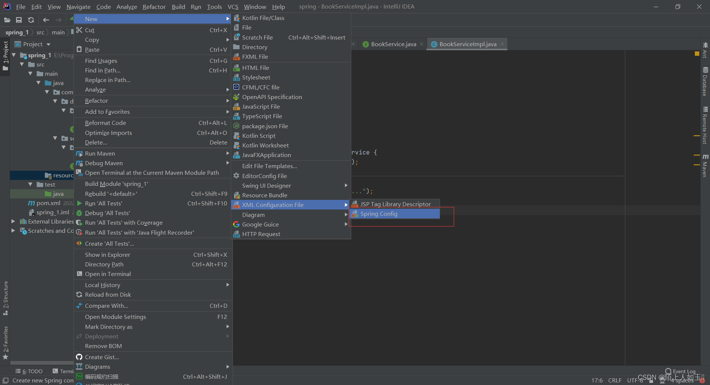This screenshot has height=385, width=710.
Task: Click the 17:6 cursor position indicator
Action: pos(597,380)
